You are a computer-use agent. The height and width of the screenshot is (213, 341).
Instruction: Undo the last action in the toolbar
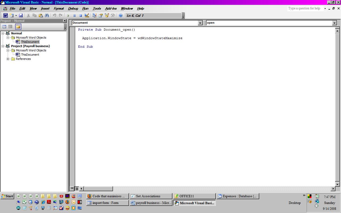click(54, 15)
